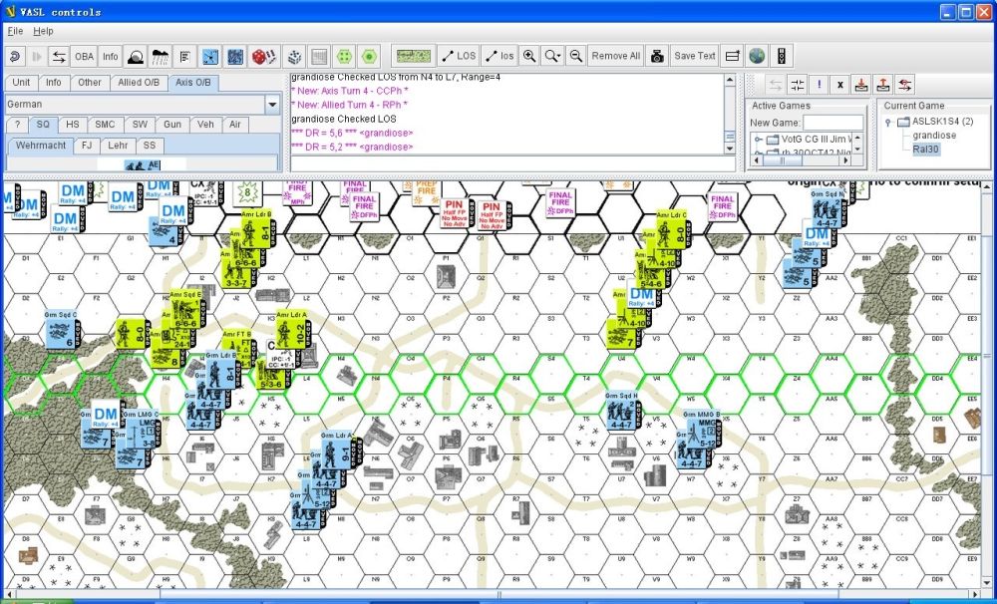Open the sun/night conditions toolbar icon
This screenshot has width=997, height=604.
click(x=135, y=57)
